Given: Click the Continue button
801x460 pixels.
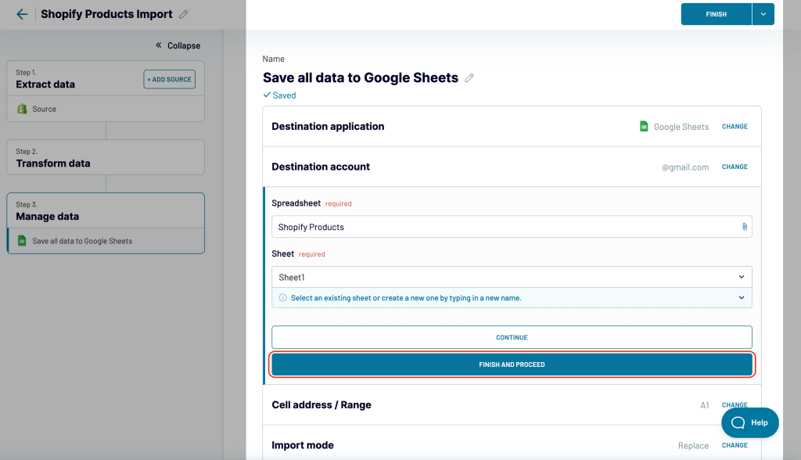Looking at the screenshot, I should 512,337.
